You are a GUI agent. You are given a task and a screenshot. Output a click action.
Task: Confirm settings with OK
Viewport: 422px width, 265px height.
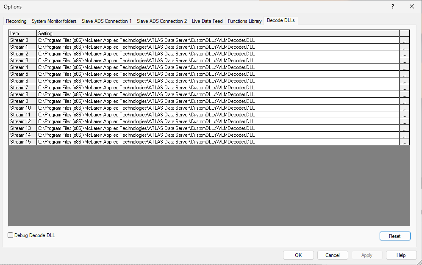(x=298, y=255)
